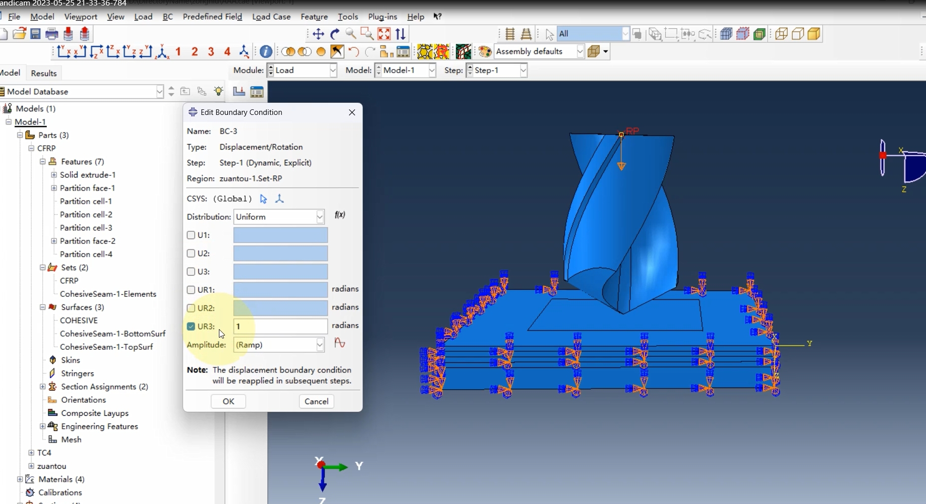Uncheck the UR3 checkbox
926x504 pixels.
pos(191,326)
